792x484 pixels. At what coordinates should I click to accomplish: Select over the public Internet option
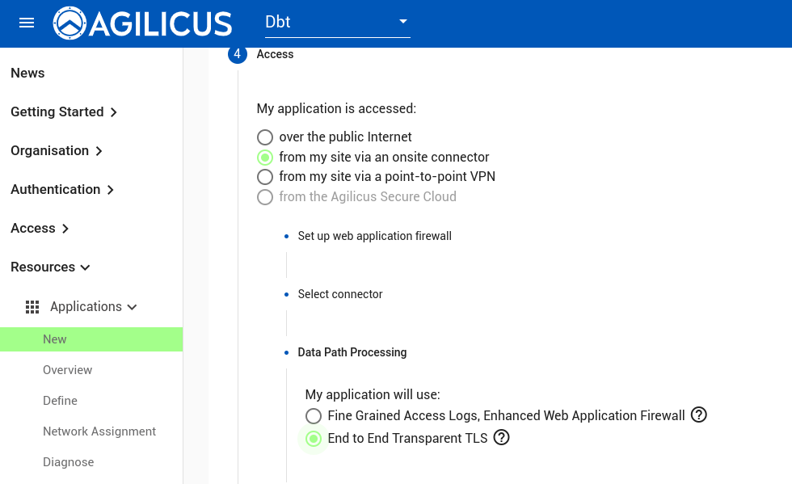coord(265,137)
